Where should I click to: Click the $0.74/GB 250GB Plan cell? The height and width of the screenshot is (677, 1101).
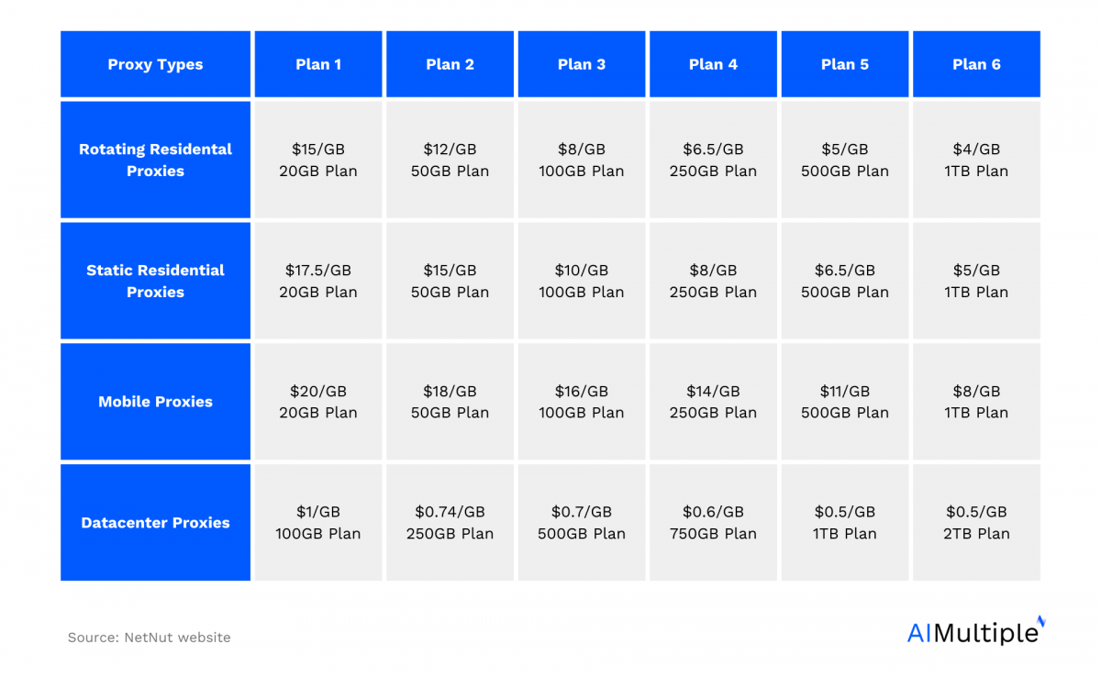[x=450, y=523]
